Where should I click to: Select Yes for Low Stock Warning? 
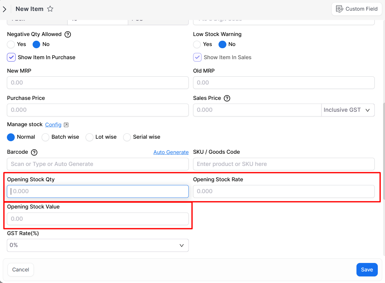pos(197,44)
